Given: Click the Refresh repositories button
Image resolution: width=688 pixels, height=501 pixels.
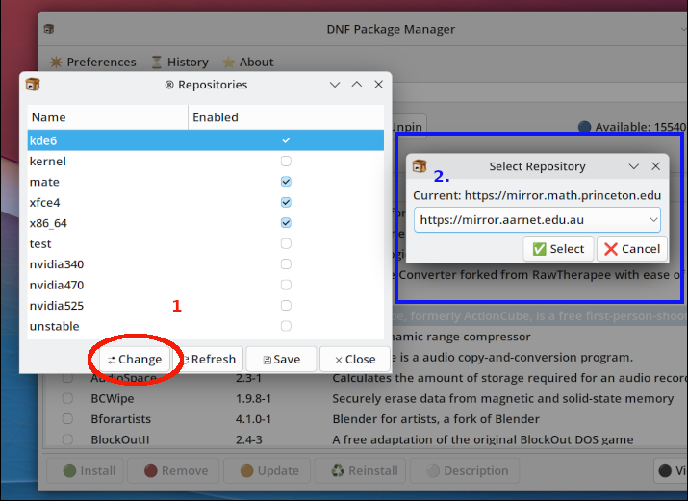Looking at the screenshot, I should [209, 359].
